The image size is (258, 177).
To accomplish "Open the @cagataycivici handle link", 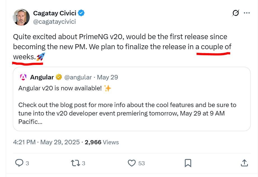I will (x=55, y=22).
